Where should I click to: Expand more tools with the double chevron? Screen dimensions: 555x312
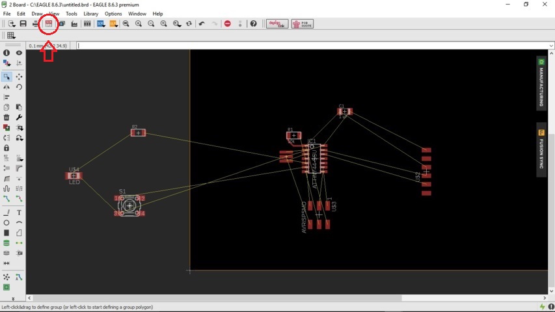[x=13, y=298]
